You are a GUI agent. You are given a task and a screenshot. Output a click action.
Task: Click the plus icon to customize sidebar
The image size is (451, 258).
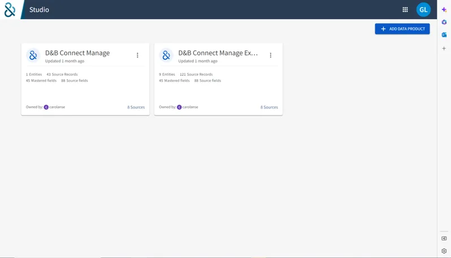444,49
